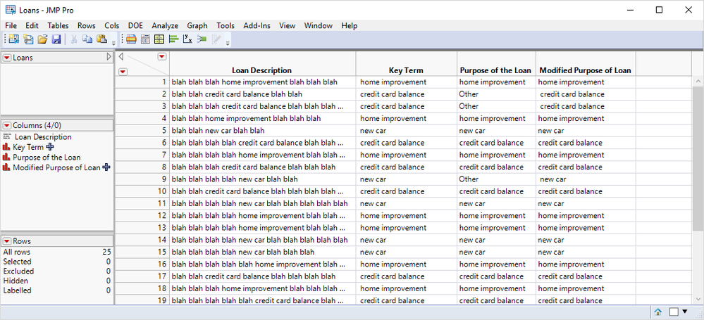
Task: Open the Graph menu
Action: (197, 25)
